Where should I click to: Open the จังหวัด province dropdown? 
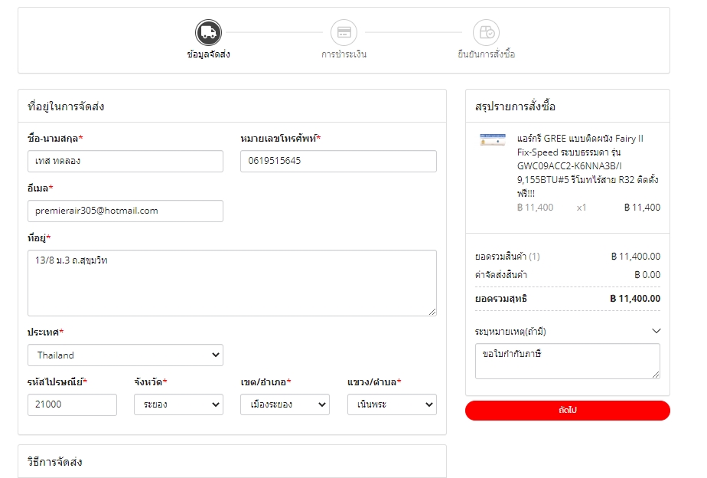(x=178, y=404)
